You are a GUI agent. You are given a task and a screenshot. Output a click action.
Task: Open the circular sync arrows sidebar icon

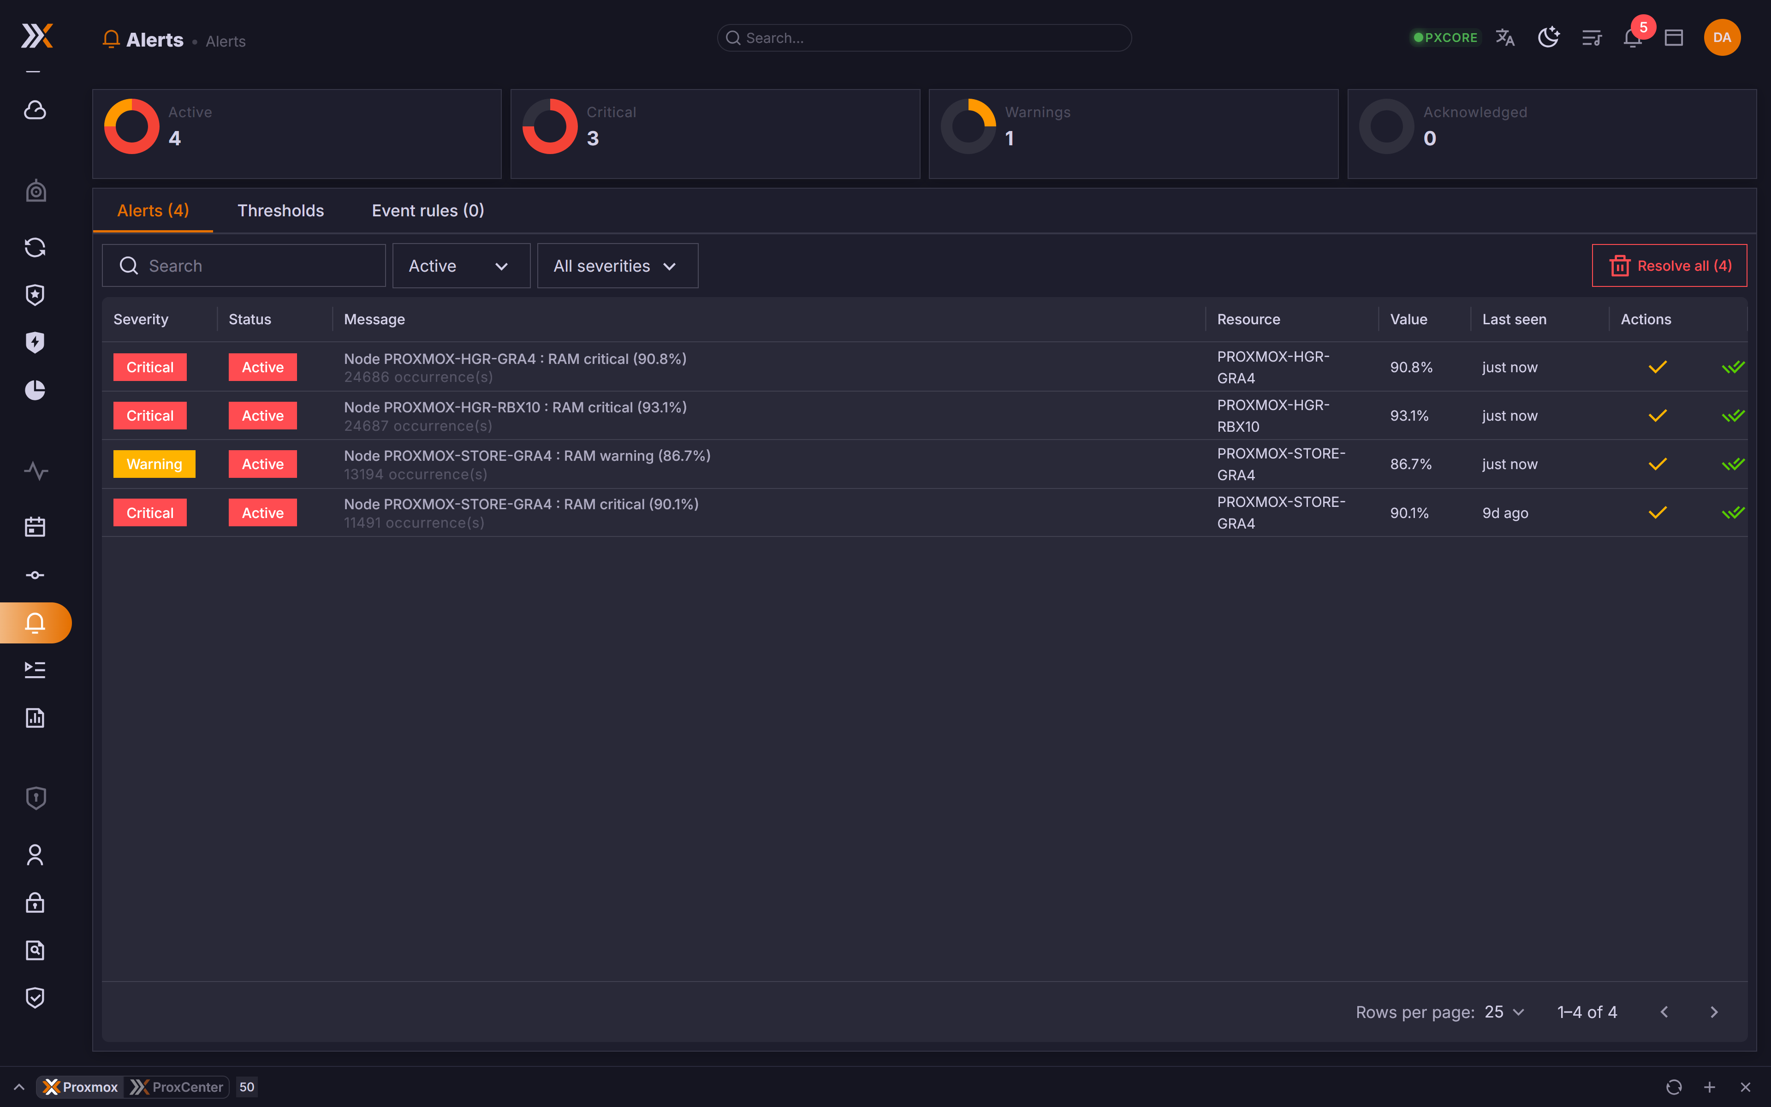tap(35, 248)
